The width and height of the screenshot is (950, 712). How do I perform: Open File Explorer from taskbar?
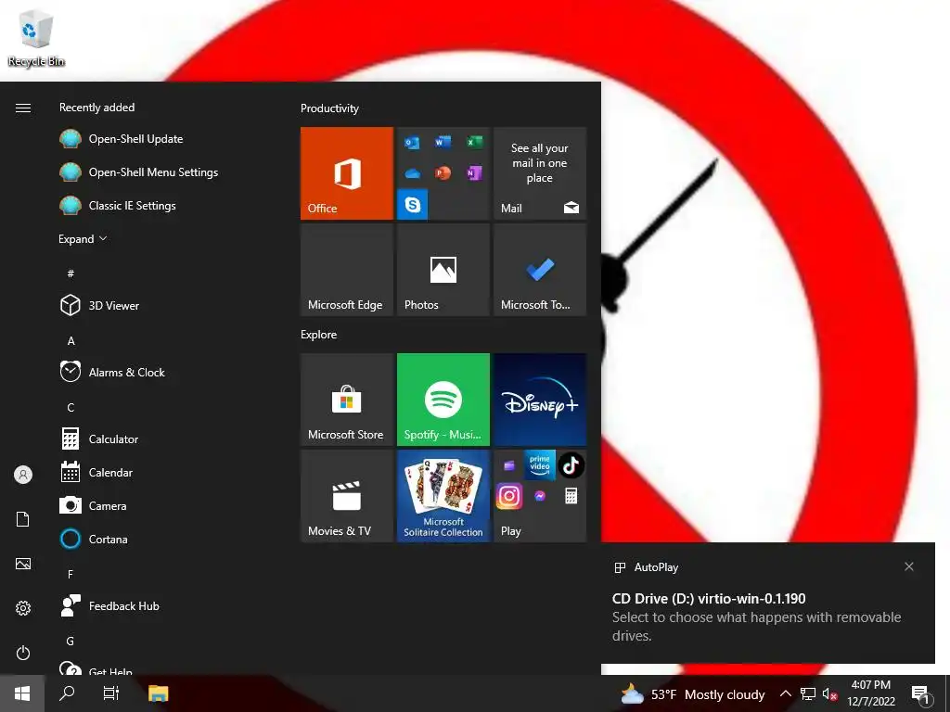[158, 693]
